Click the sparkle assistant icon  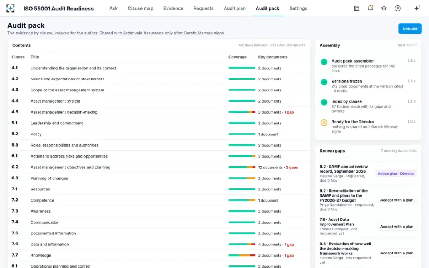[417, 8]
